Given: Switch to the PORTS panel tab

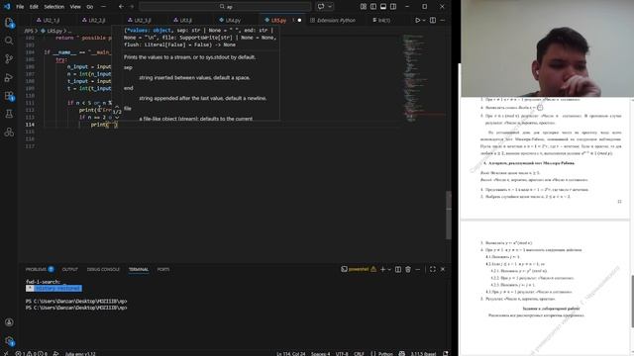Looking at the screenshot, I should click(x=163, y=269).
